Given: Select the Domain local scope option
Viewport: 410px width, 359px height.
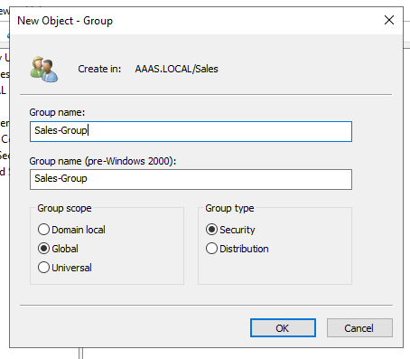Looking at the screenshot, I should 71,230.
